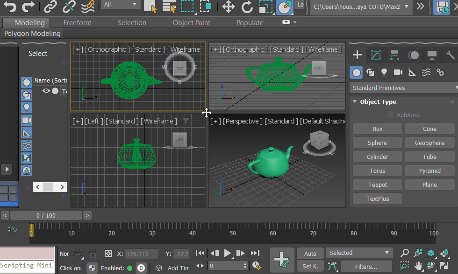The height and width of the screenshot is (274, 458).
Task: Open the Object Paint ribbon tab
Action: [x=192, y=23]
